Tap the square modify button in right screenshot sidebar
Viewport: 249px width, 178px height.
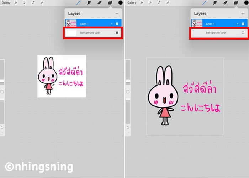click(128, 92)
